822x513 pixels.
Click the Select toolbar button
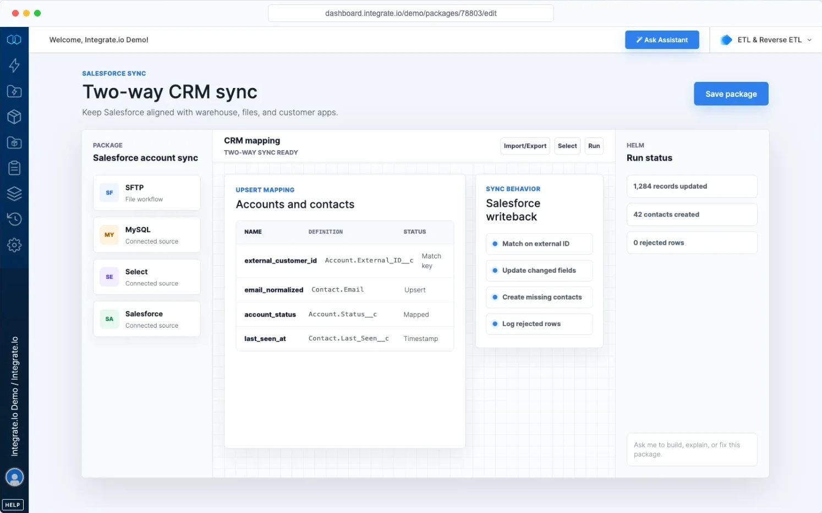pos(567,146)
